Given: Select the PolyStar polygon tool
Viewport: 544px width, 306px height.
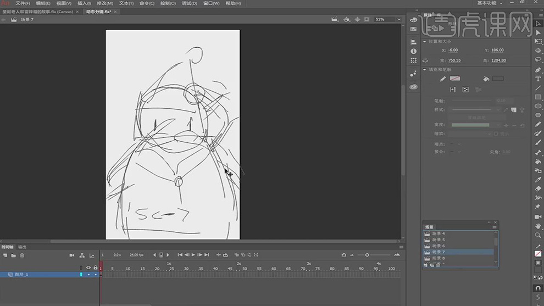Looking at the screenshot, I should pos(538,115).
